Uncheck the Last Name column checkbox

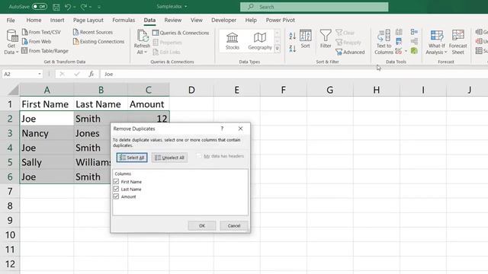click(116, 189)
